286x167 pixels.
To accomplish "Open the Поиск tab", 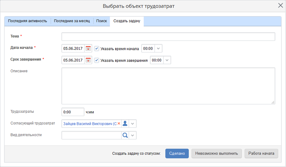I will point(101,21).
